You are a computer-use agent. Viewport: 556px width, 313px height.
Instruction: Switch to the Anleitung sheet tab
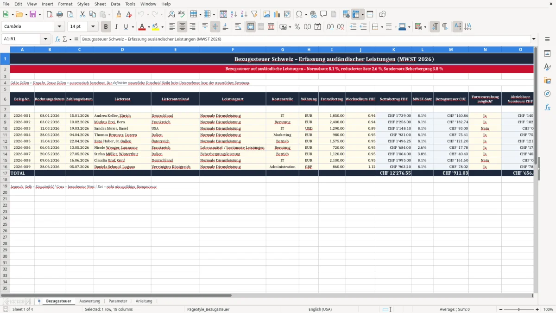[x=144, y=301]
